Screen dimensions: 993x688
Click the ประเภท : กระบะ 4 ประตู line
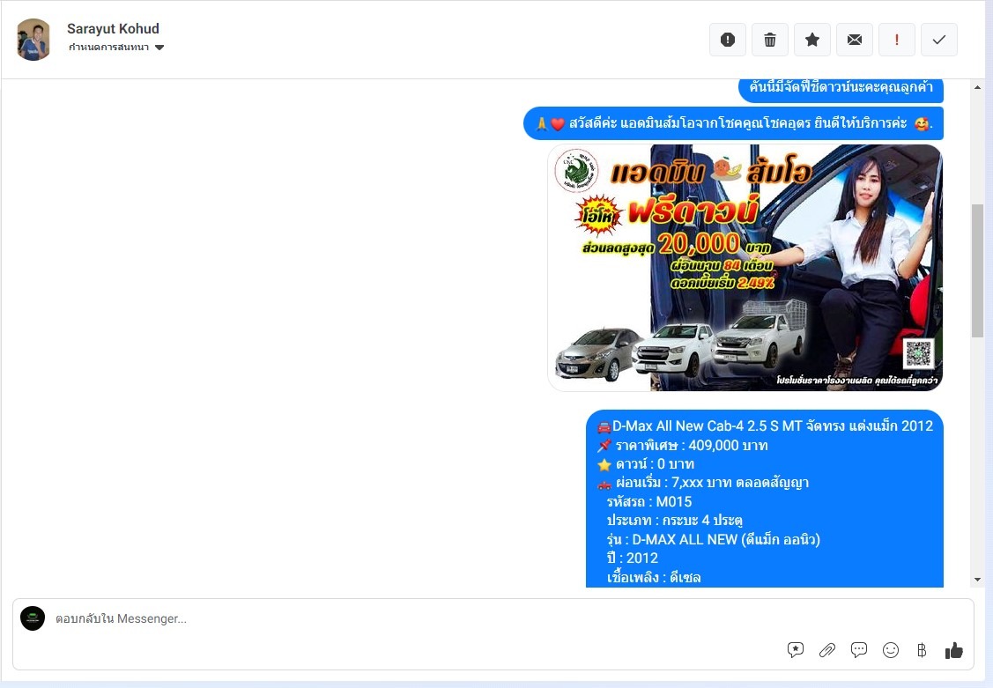[x=674, y=521]
